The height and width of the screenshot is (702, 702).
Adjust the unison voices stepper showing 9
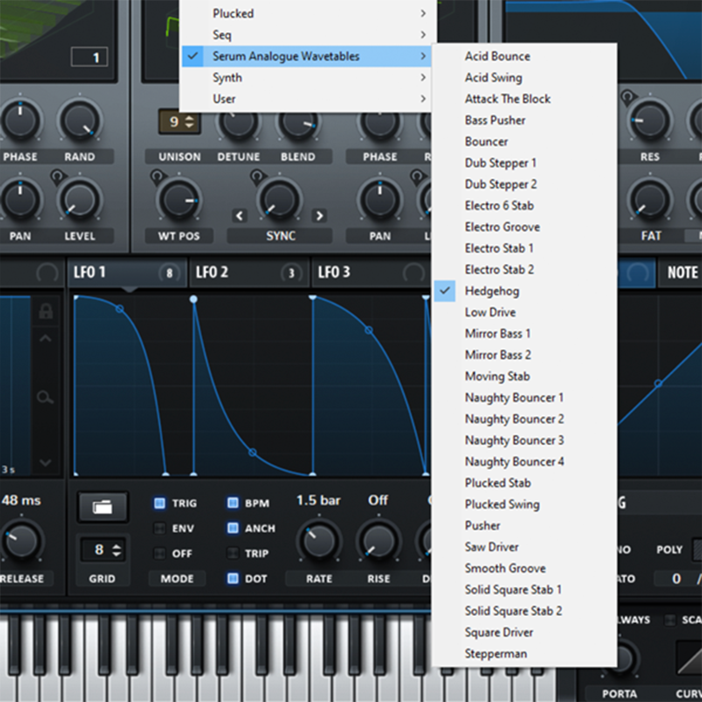pyautogui.click(x=189, y=122)
